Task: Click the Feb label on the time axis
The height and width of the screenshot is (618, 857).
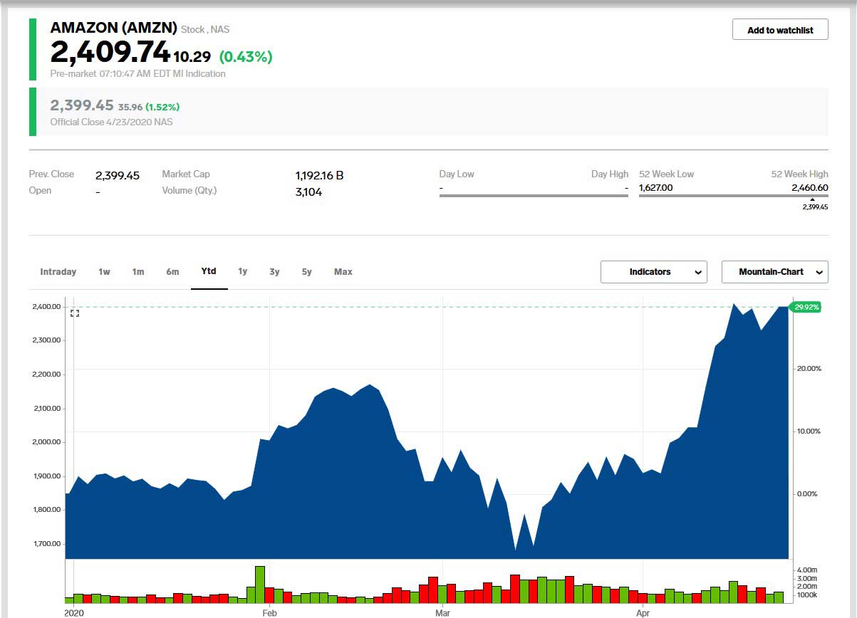Action: click(269, 612)
